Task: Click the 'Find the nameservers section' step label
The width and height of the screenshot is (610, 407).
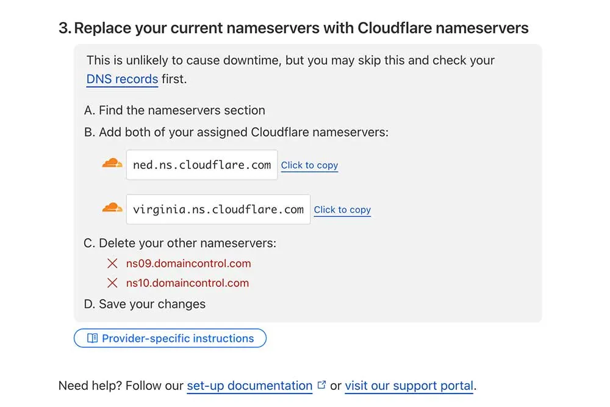Action: [175, 110]
